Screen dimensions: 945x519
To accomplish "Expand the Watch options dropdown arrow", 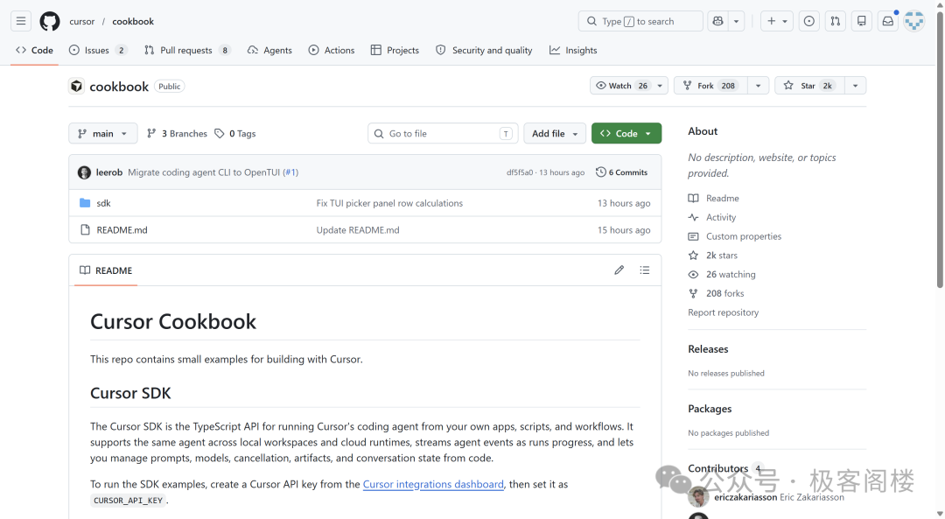I will pos(660,86).
